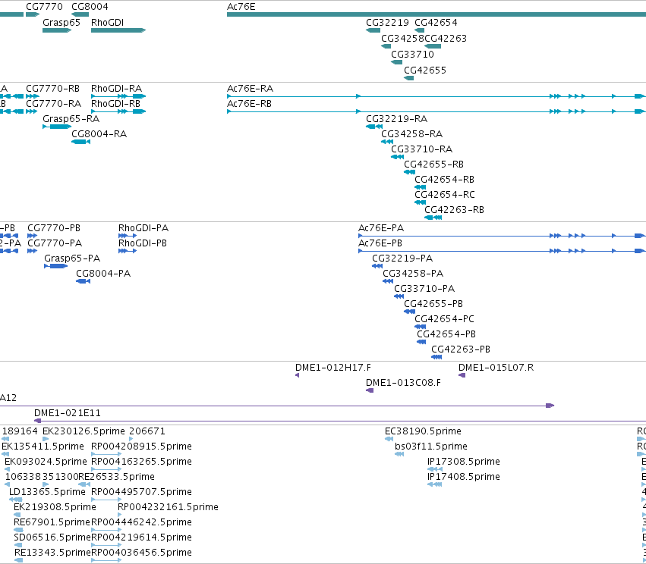The width and height of the screenshot is (646, 564).
Task: Open the CG33710-RA transcript
Action: [x=422, y=149]
